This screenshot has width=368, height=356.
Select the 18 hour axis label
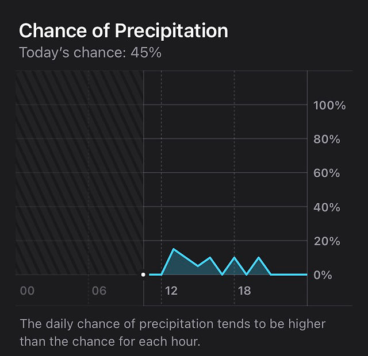(x=244, y=291)
